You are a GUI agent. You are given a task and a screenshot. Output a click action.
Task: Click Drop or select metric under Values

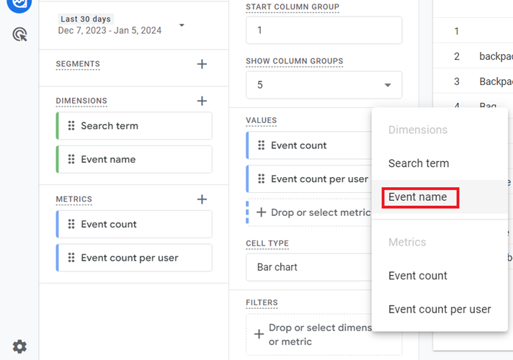click(x=309, y=212)
